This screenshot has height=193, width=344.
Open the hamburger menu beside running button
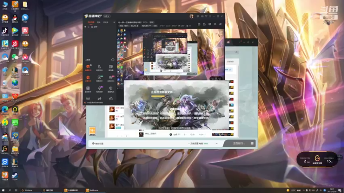click(x=252, y=143)
